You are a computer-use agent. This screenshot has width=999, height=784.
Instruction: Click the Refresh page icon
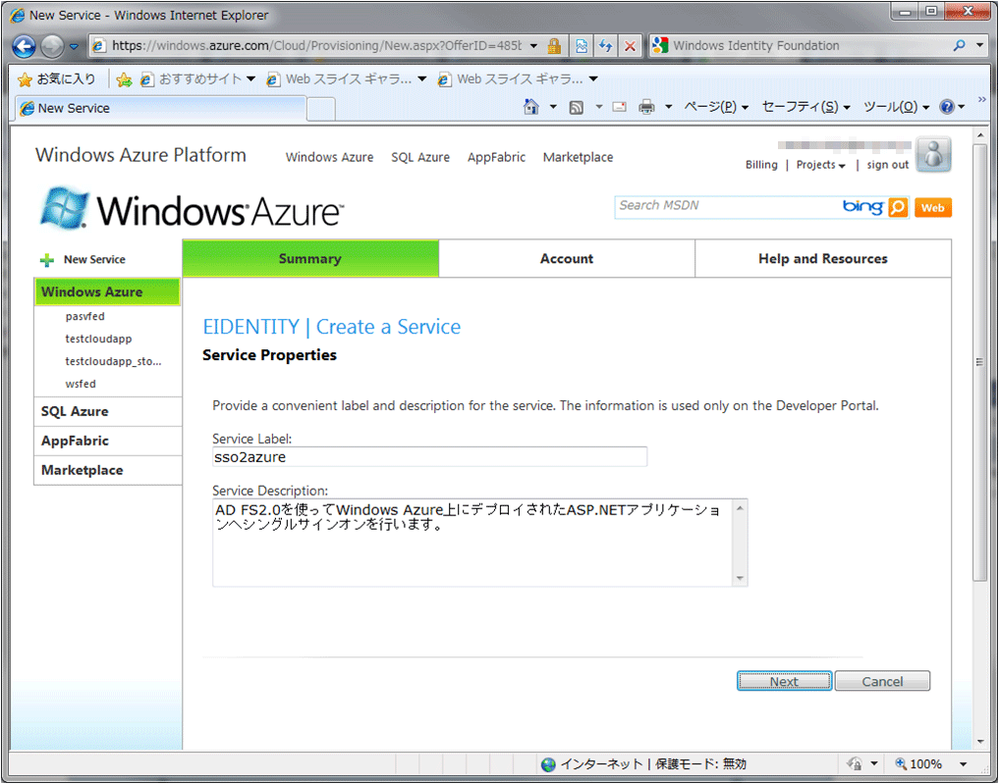point(605,46)
